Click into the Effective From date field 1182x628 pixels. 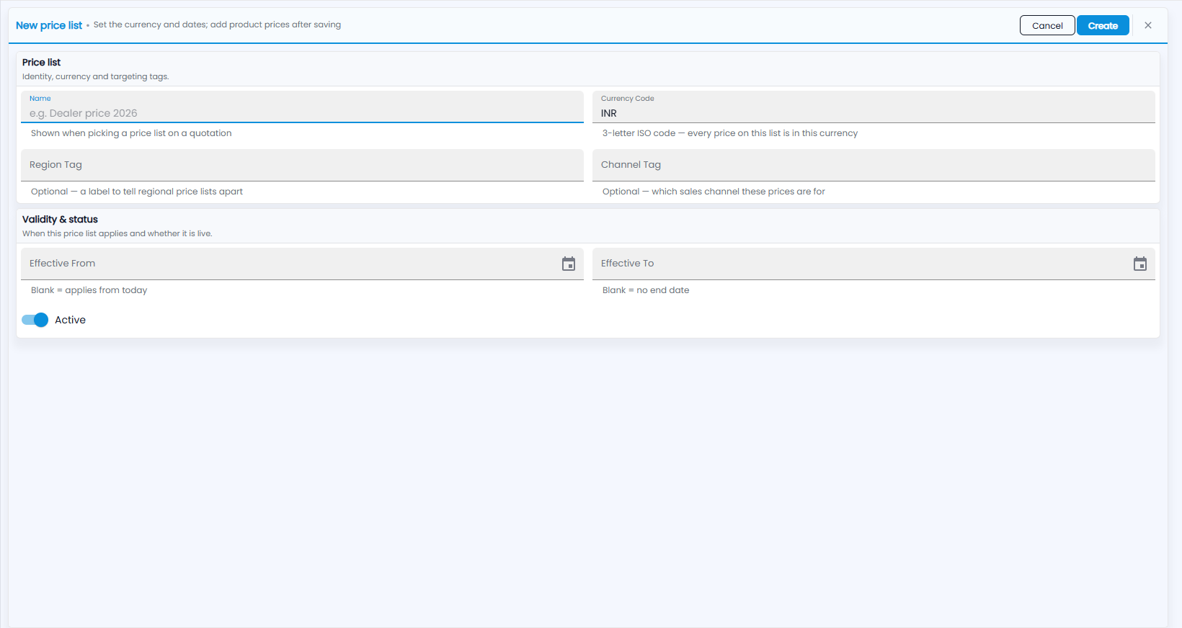click(x=302, y=264)
